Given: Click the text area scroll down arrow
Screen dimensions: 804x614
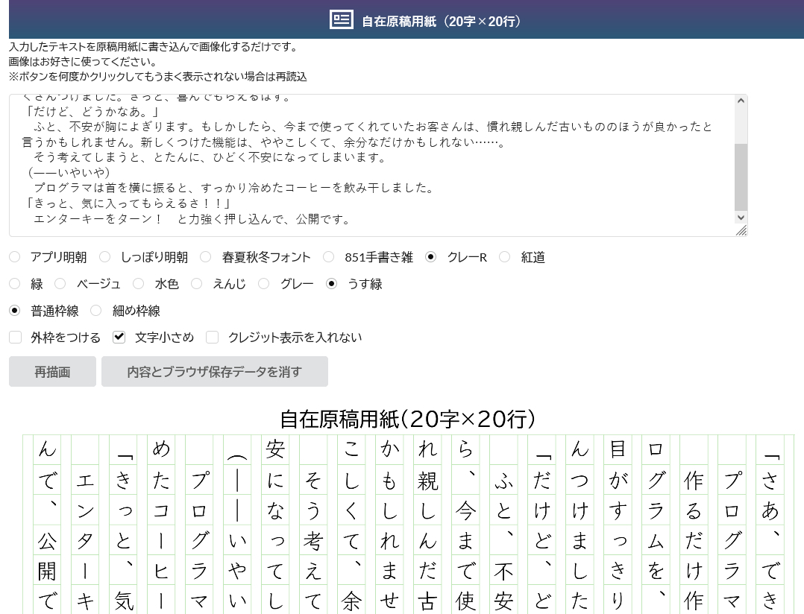Looking at the screenshot, I should click(x=741, y=218).
